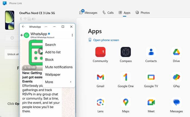This screenshot has height=117, width=190.
Task: Click the Unlock all button
Action: [12, 54]
